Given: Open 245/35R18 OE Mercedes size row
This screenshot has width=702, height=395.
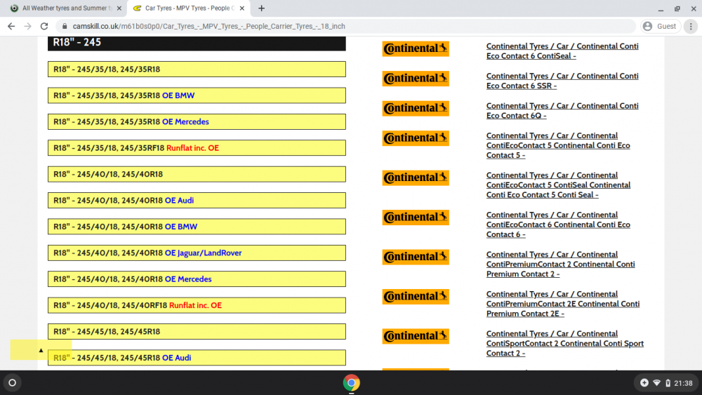Looking at the screenshot, I should (x=197, y=121).
